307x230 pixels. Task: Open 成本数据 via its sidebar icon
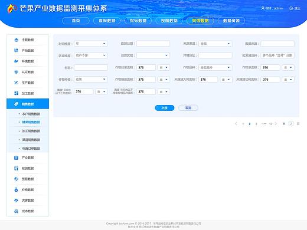click(x=16, y=211)
